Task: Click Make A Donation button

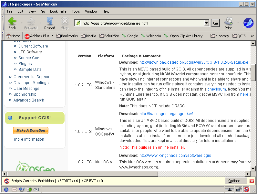Action: (31, 130)
